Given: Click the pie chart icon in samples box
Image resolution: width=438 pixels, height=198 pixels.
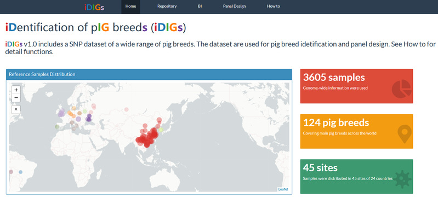Looking at the screenshot, I should tap(401, 89).
